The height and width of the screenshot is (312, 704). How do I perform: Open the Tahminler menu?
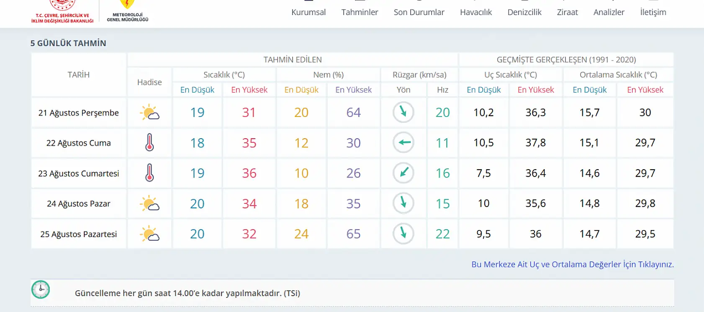[360, 12]
